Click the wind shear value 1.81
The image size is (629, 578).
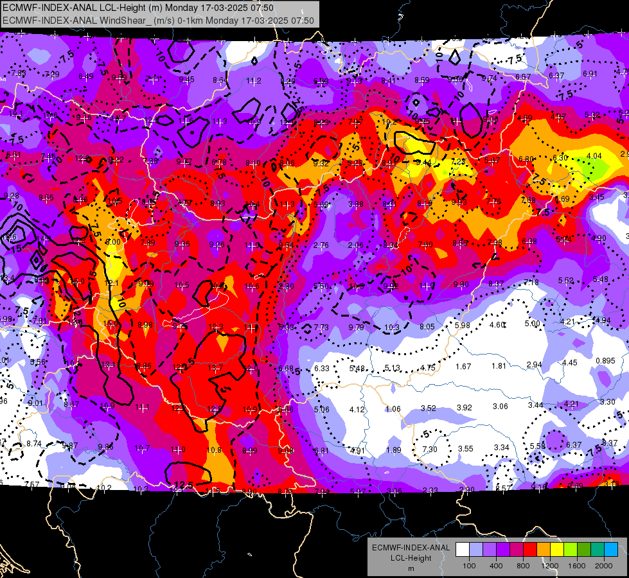499,365
